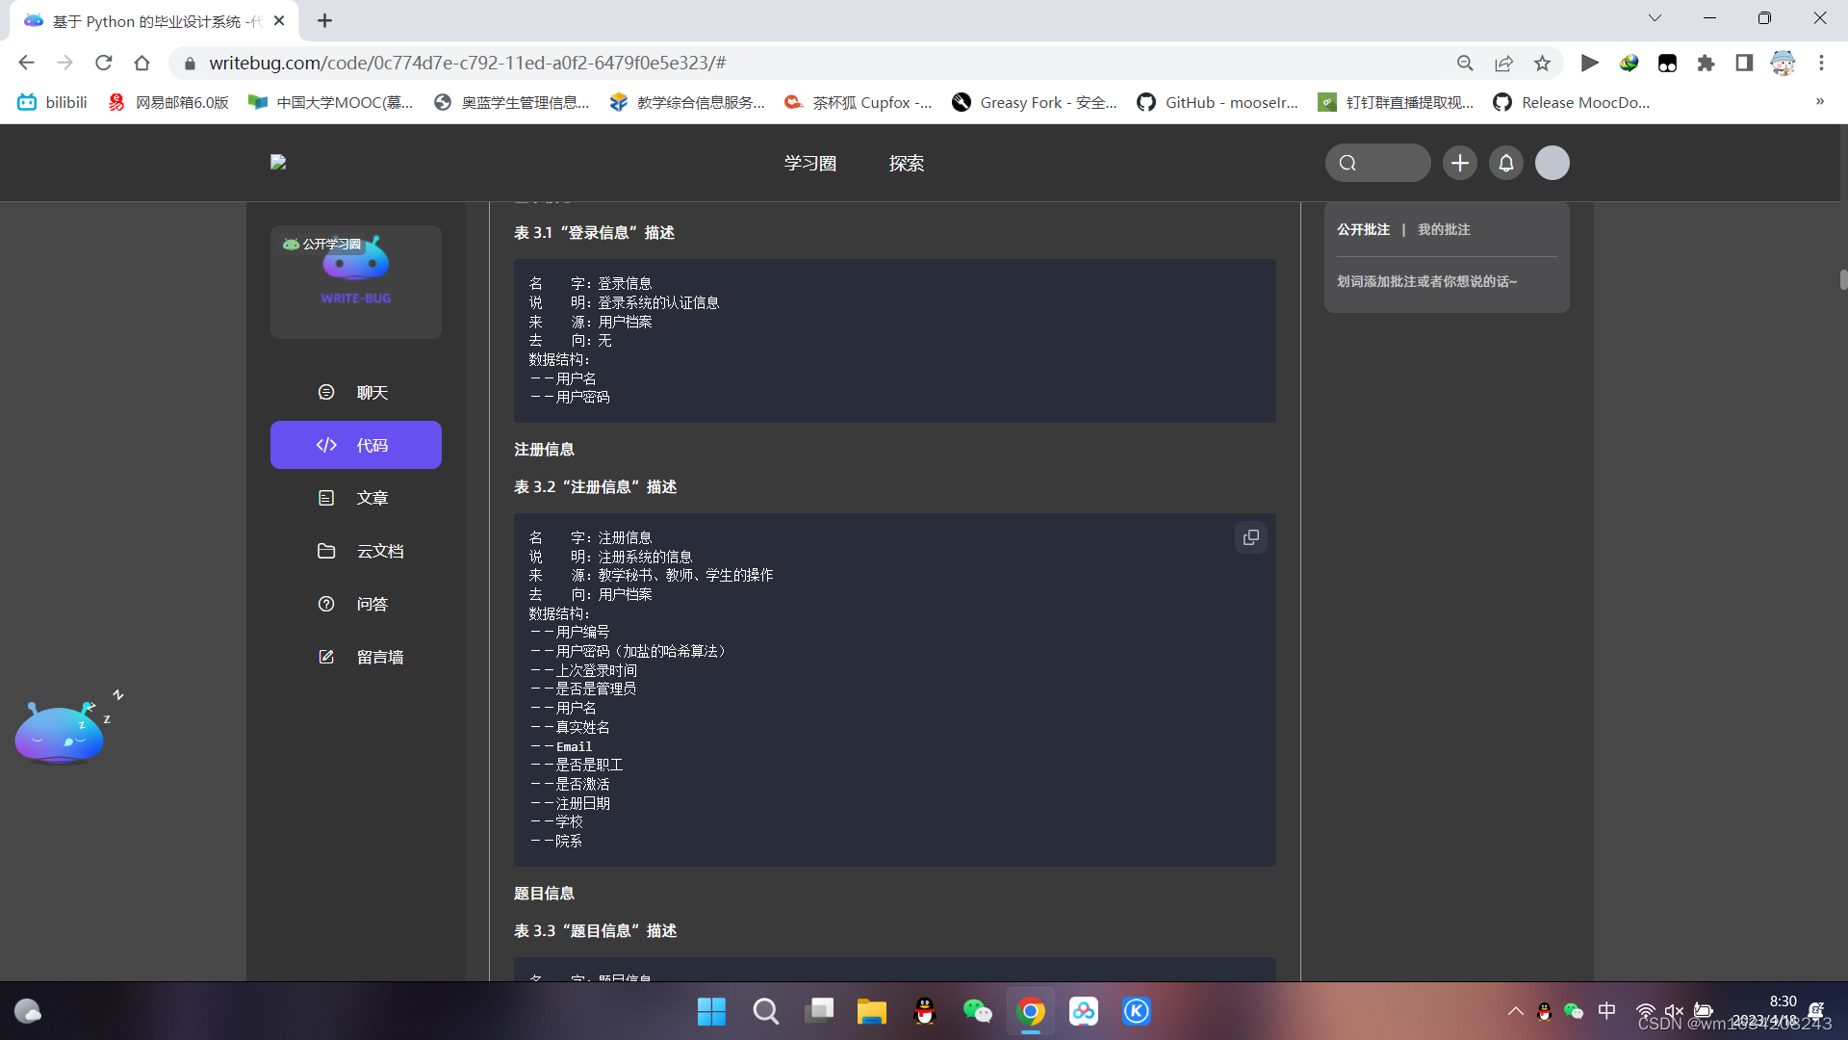Screen dimensions: 1848x1040
Task: Create new content via plus button
Action: (1459, 163)
